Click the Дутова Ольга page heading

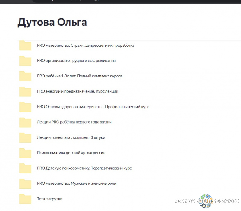(x=52, y=22)
